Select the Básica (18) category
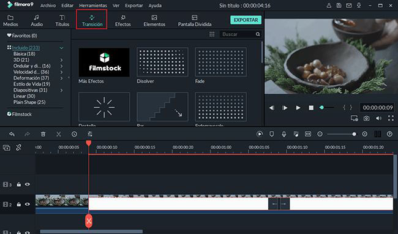Image resolution: width=398 pixels, height=234 pixels. pos(24,54)
